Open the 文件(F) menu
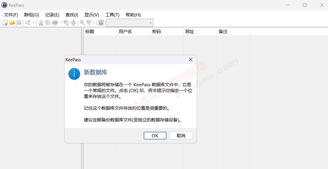This screenshot has width=328, height=169. 11,15
